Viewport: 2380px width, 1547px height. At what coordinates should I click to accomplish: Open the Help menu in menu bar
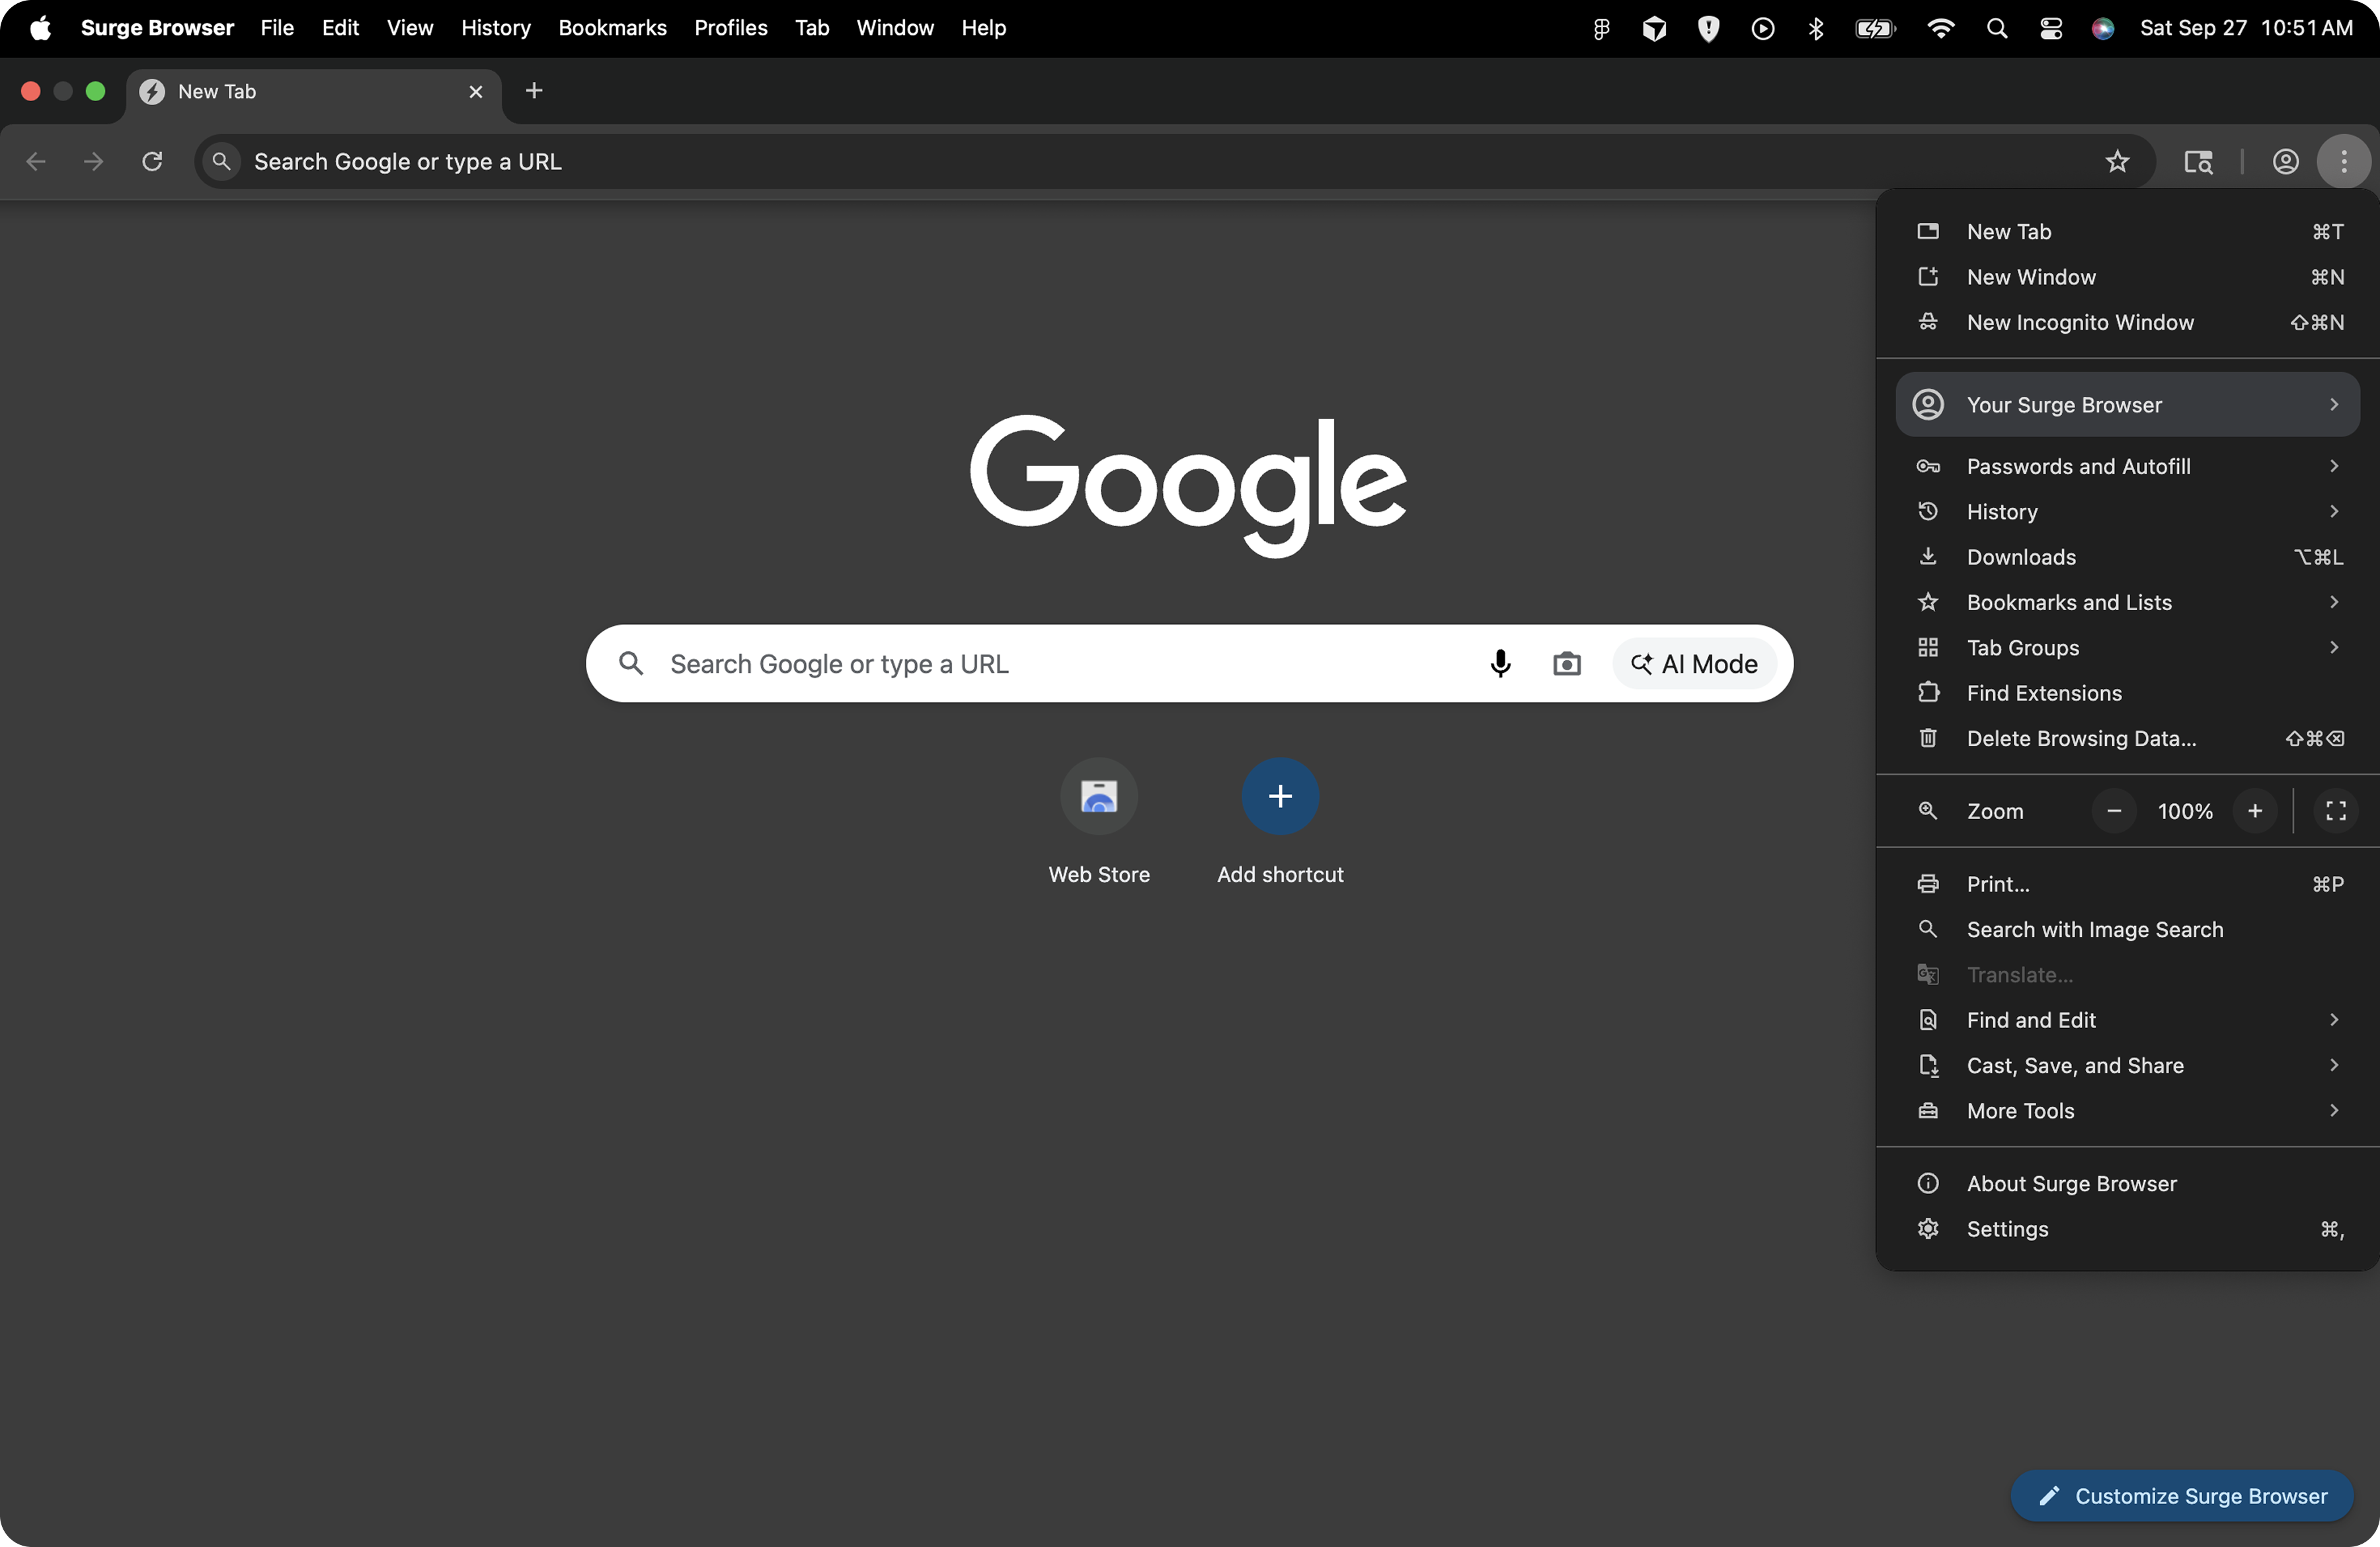(984, 28)
